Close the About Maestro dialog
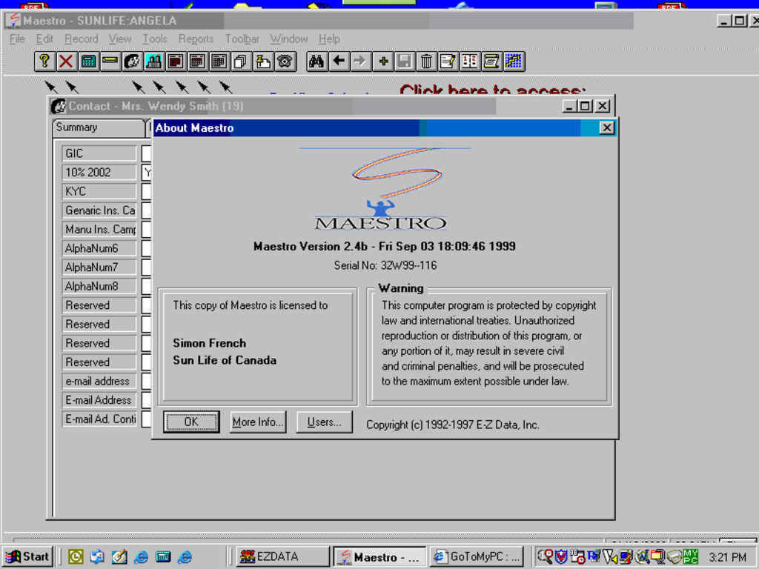This screenshot has height=569, width=759. 606,127
